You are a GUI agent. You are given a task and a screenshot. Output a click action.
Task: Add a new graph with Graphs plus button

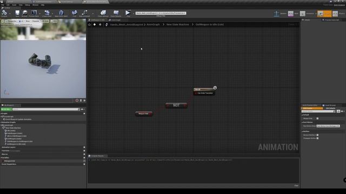click(84, 114)
